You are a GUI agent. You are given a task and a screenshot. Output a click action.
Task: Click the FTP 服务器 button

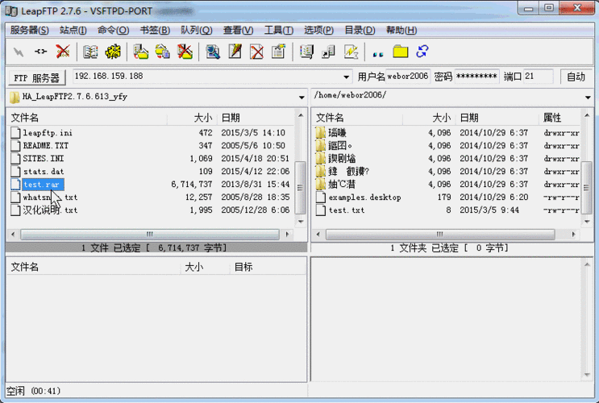pyautogui.click(x=36, y=77)
